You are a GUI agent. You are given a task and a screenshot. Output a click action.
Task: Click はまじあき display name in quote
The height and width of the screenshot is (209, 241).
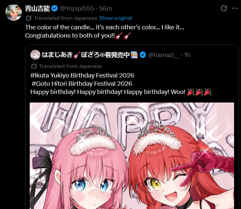pyautogui.click(x=57, y=55)
